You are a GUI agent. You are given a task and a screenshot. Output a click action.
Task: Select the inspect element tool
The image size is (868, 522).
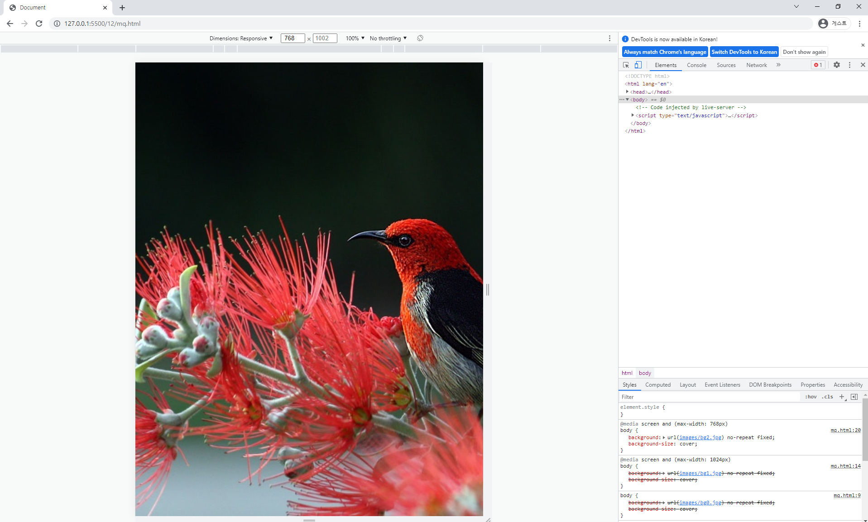coord(625,65)
